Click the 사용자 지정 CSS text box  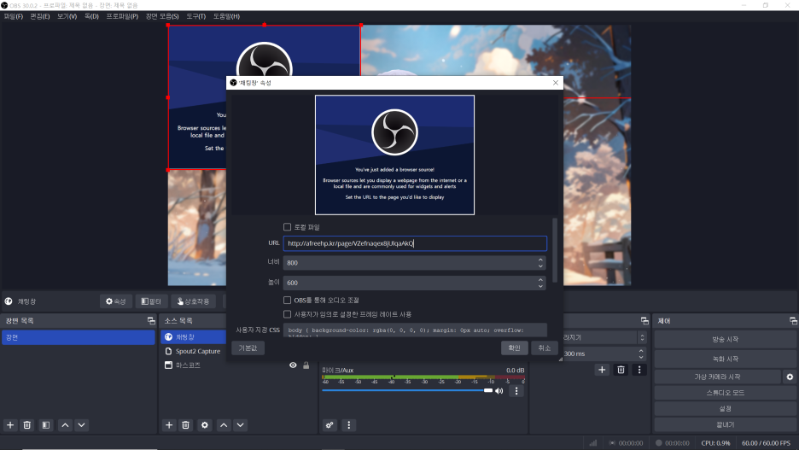(x=415, y=330)
